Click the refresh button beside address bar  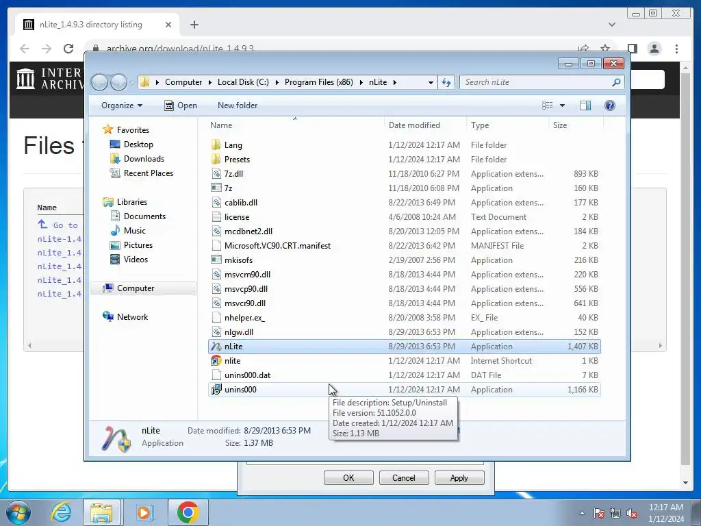point(446,82)
